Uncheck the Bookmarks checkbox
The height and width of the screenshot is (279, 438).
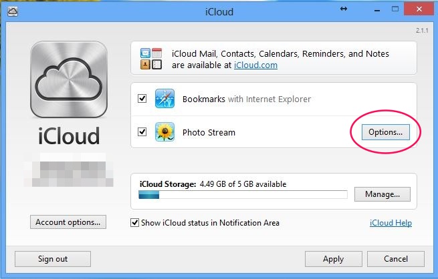[x=142, y=99]
